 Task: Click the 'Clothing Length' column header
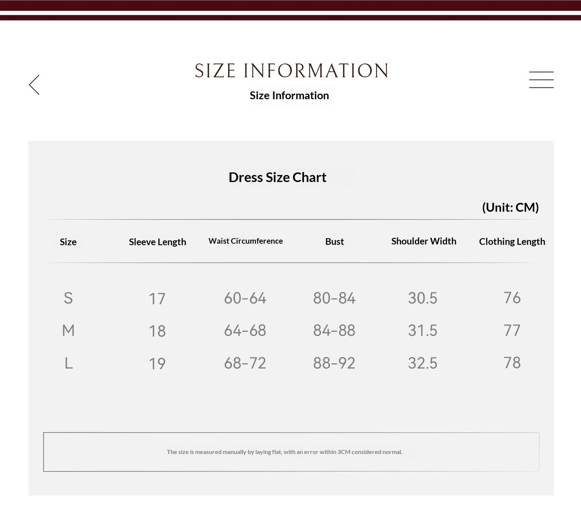(512, 241)
